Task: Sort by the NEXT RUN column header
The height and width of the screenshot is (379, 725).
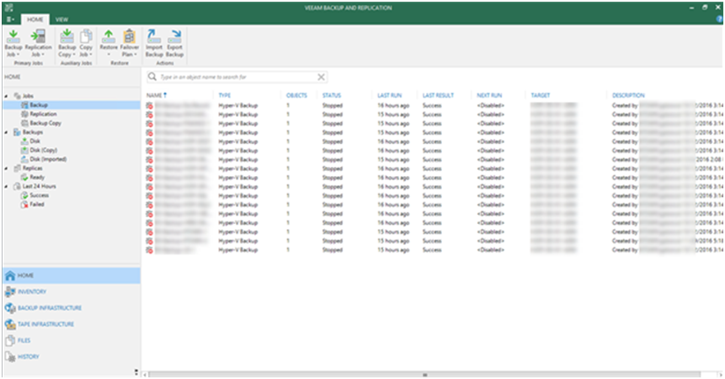Action: pos(489,95)
